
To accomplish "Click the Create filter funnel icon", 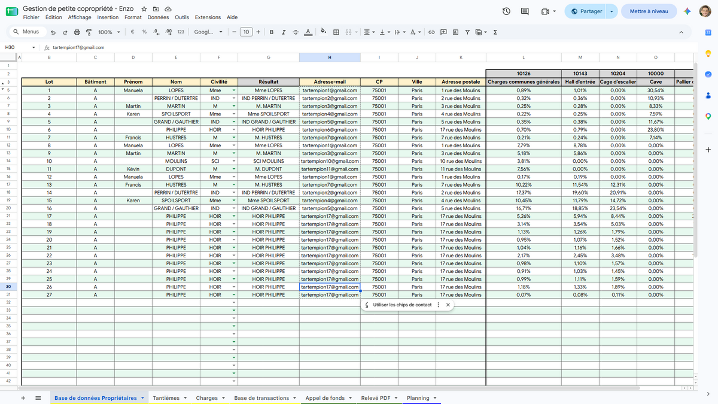I will (x=467, y=32).
